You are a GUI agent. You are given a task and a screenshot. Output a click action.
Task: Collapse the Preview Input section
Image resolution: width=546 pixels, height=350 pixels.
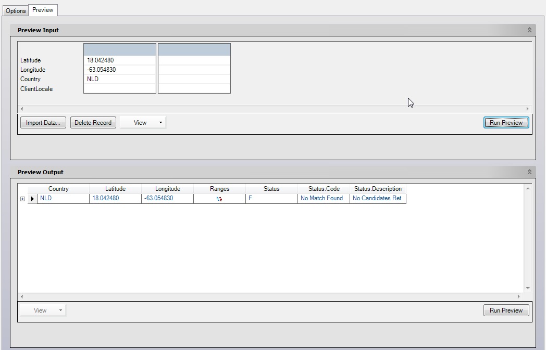530,30
